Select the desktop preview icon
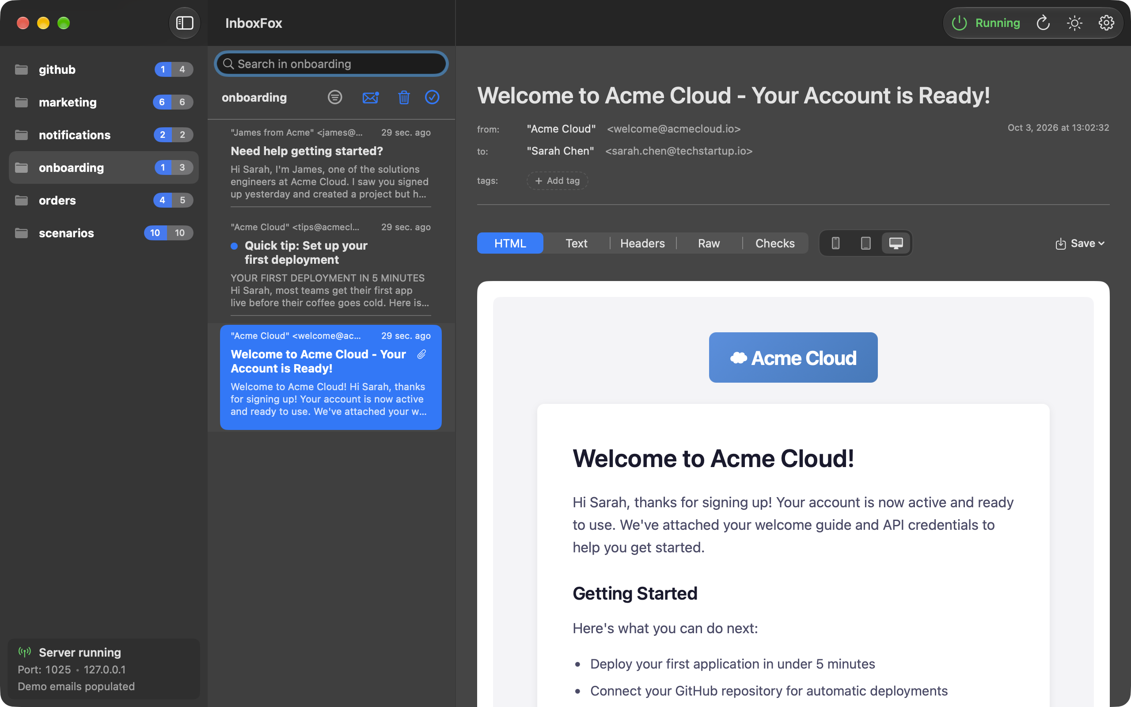The image size is (1131, 707). coord(896,243)
